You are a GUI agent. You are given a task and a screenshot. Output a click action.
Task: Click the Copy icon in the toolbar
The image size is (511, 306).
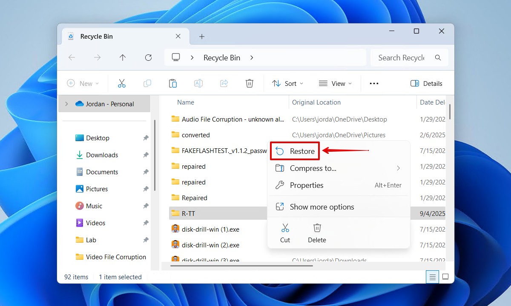pyautogui.click(x=147, y=83)
